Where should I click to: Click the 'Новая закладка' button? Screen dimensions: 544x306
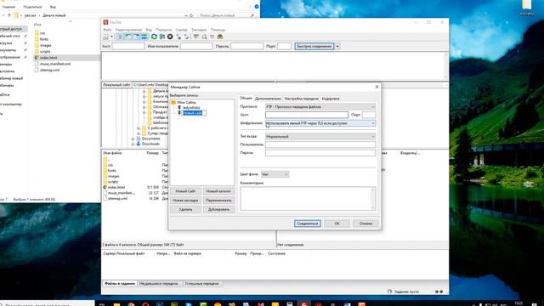click(x=185, y=201)
